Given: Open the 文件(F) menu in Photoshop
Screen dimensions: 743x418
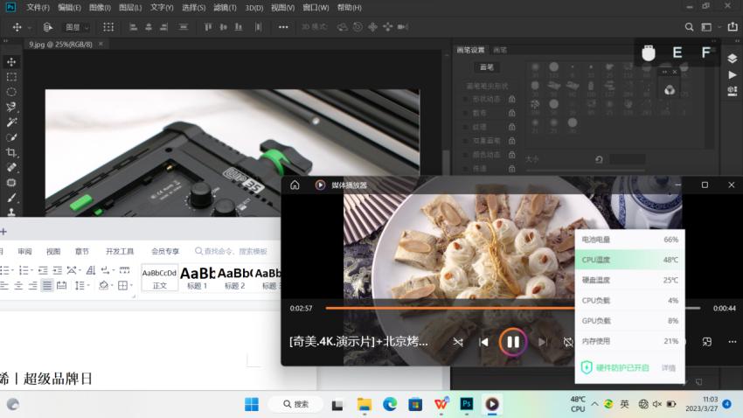Looking at the screenshot, I should click(x=38, y=8).
